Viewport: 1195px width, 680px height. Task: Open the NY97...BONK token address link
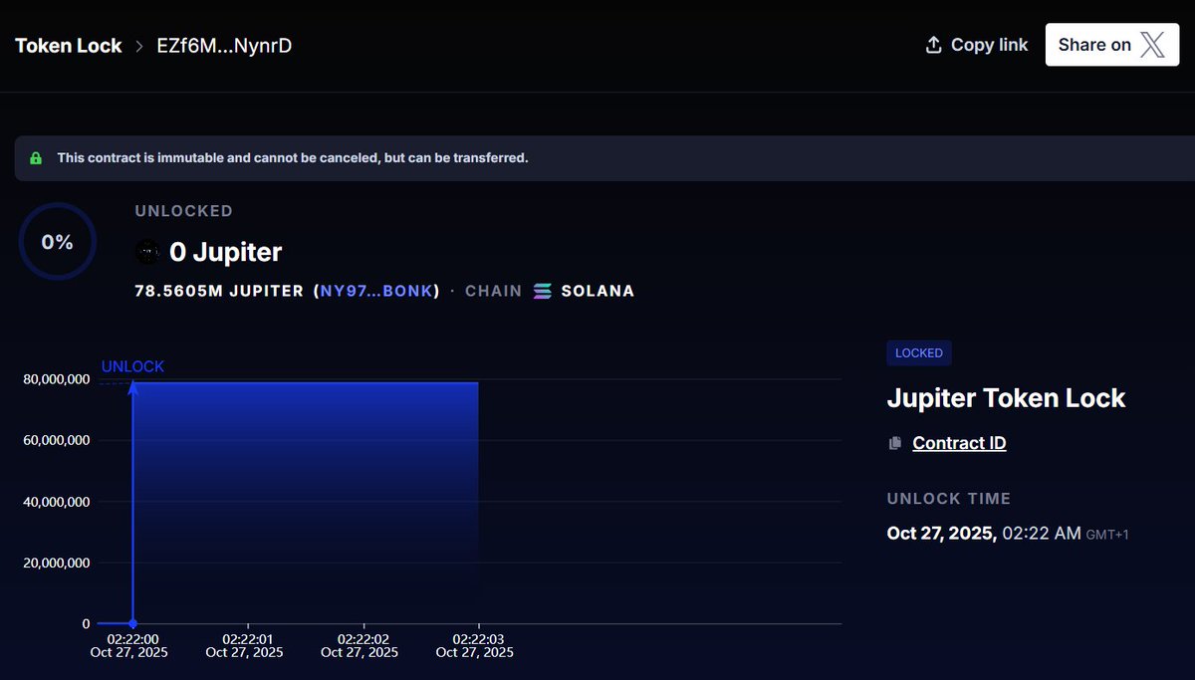coord(376,292)
